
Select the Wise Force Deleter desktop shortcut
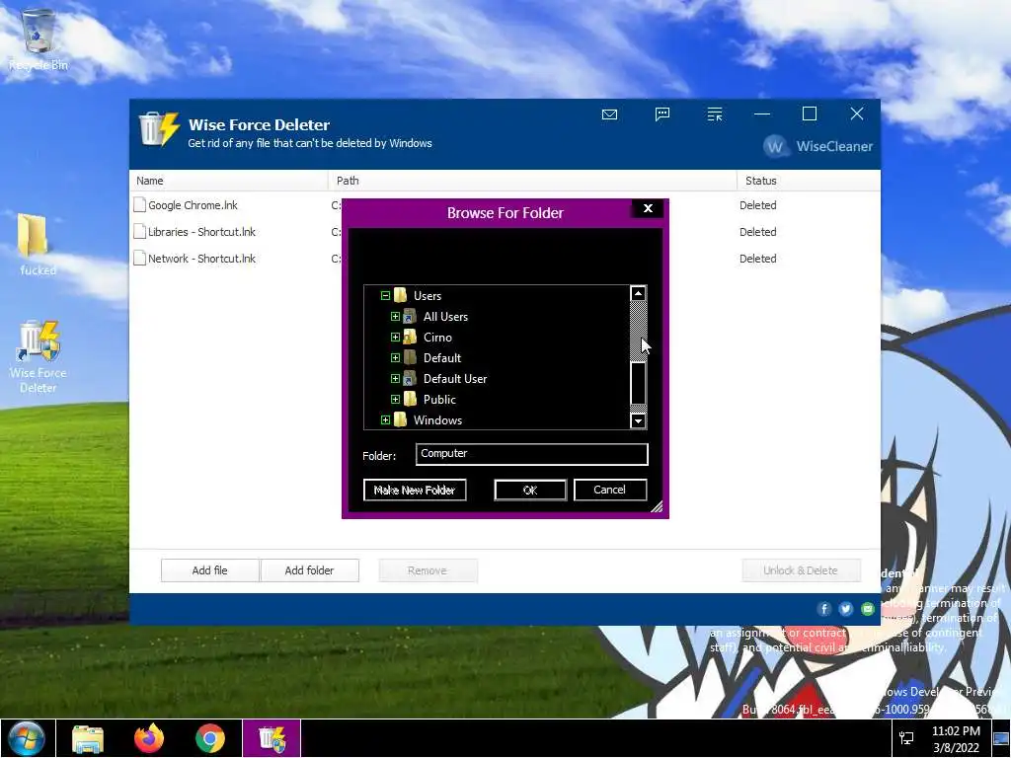[x=39, y=357]
